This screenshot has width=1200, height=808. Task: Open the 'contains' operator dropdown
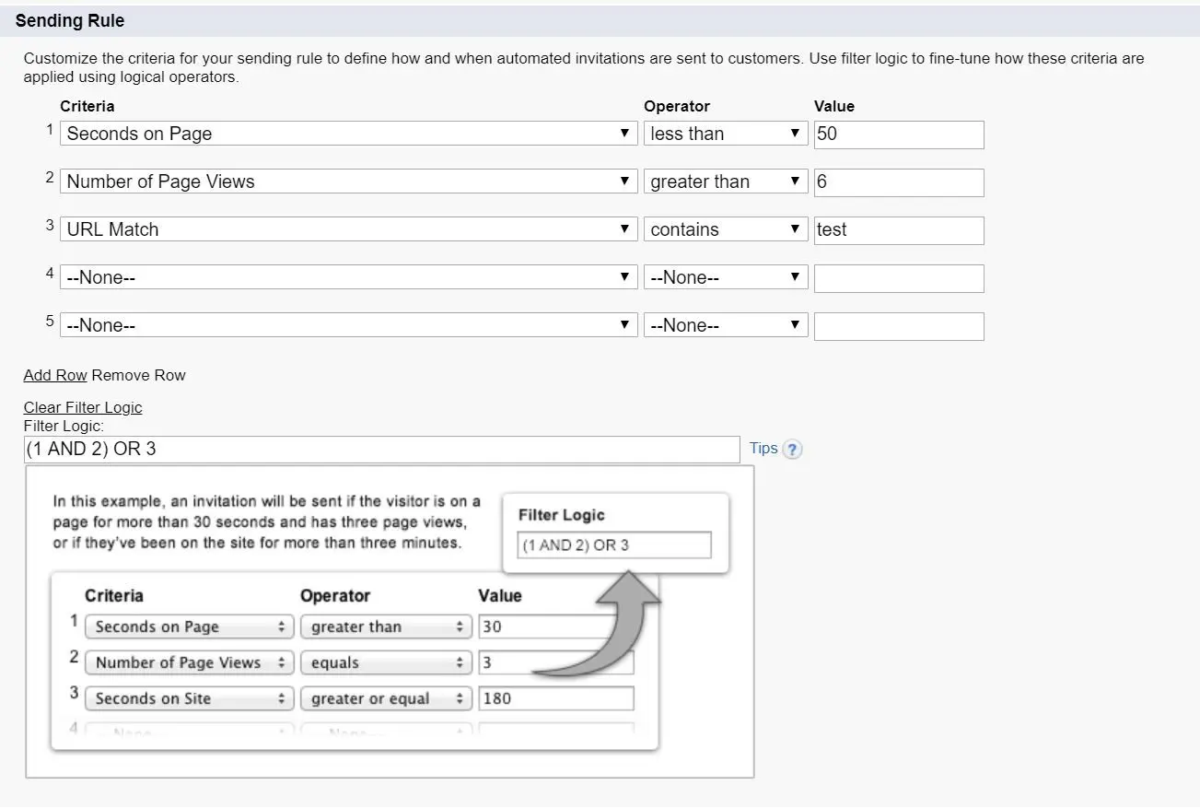click(x=726, y=229)
